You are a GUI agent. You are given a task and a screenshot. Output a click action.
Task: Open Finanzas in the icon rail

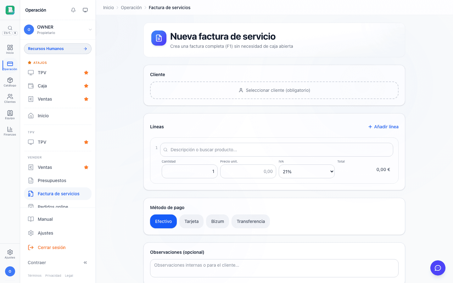(x=10, y=131)
